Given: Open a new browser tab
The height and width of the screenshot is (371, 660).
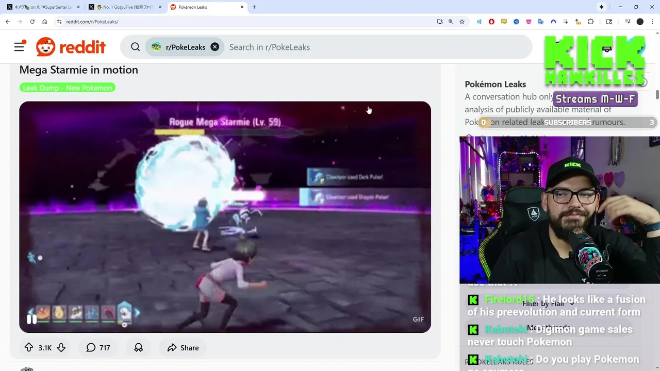Looking at the screenshot, I should (x=254, y=7).
